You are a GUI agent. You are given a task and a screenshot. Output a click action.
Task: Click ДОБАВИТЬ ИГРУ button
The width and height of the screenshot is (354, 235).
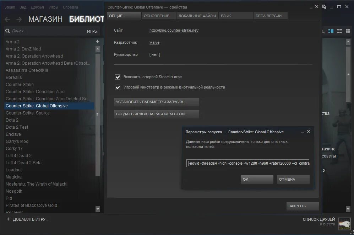(31, 219)
